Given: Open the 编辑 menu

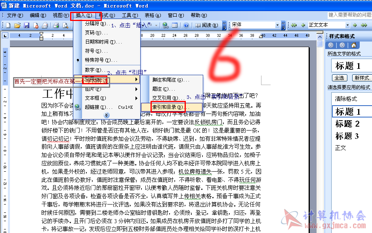Looking at the screenshot, I should coord(38,15).
